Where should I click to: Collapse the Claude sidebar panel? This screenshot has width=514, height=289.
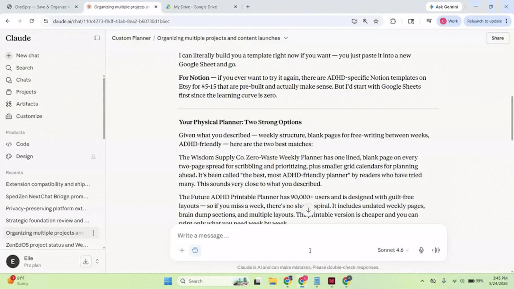[x=97, y=38]
